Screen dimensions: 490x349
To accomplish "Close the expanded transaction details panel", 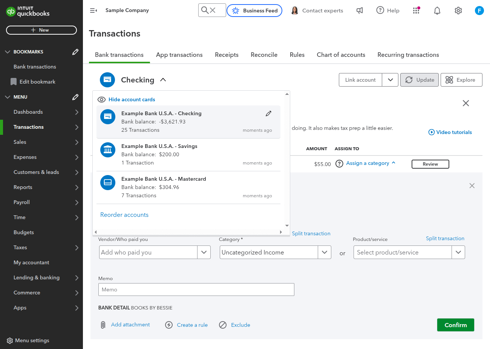I will pyautogui.click(x=472, y=186).
